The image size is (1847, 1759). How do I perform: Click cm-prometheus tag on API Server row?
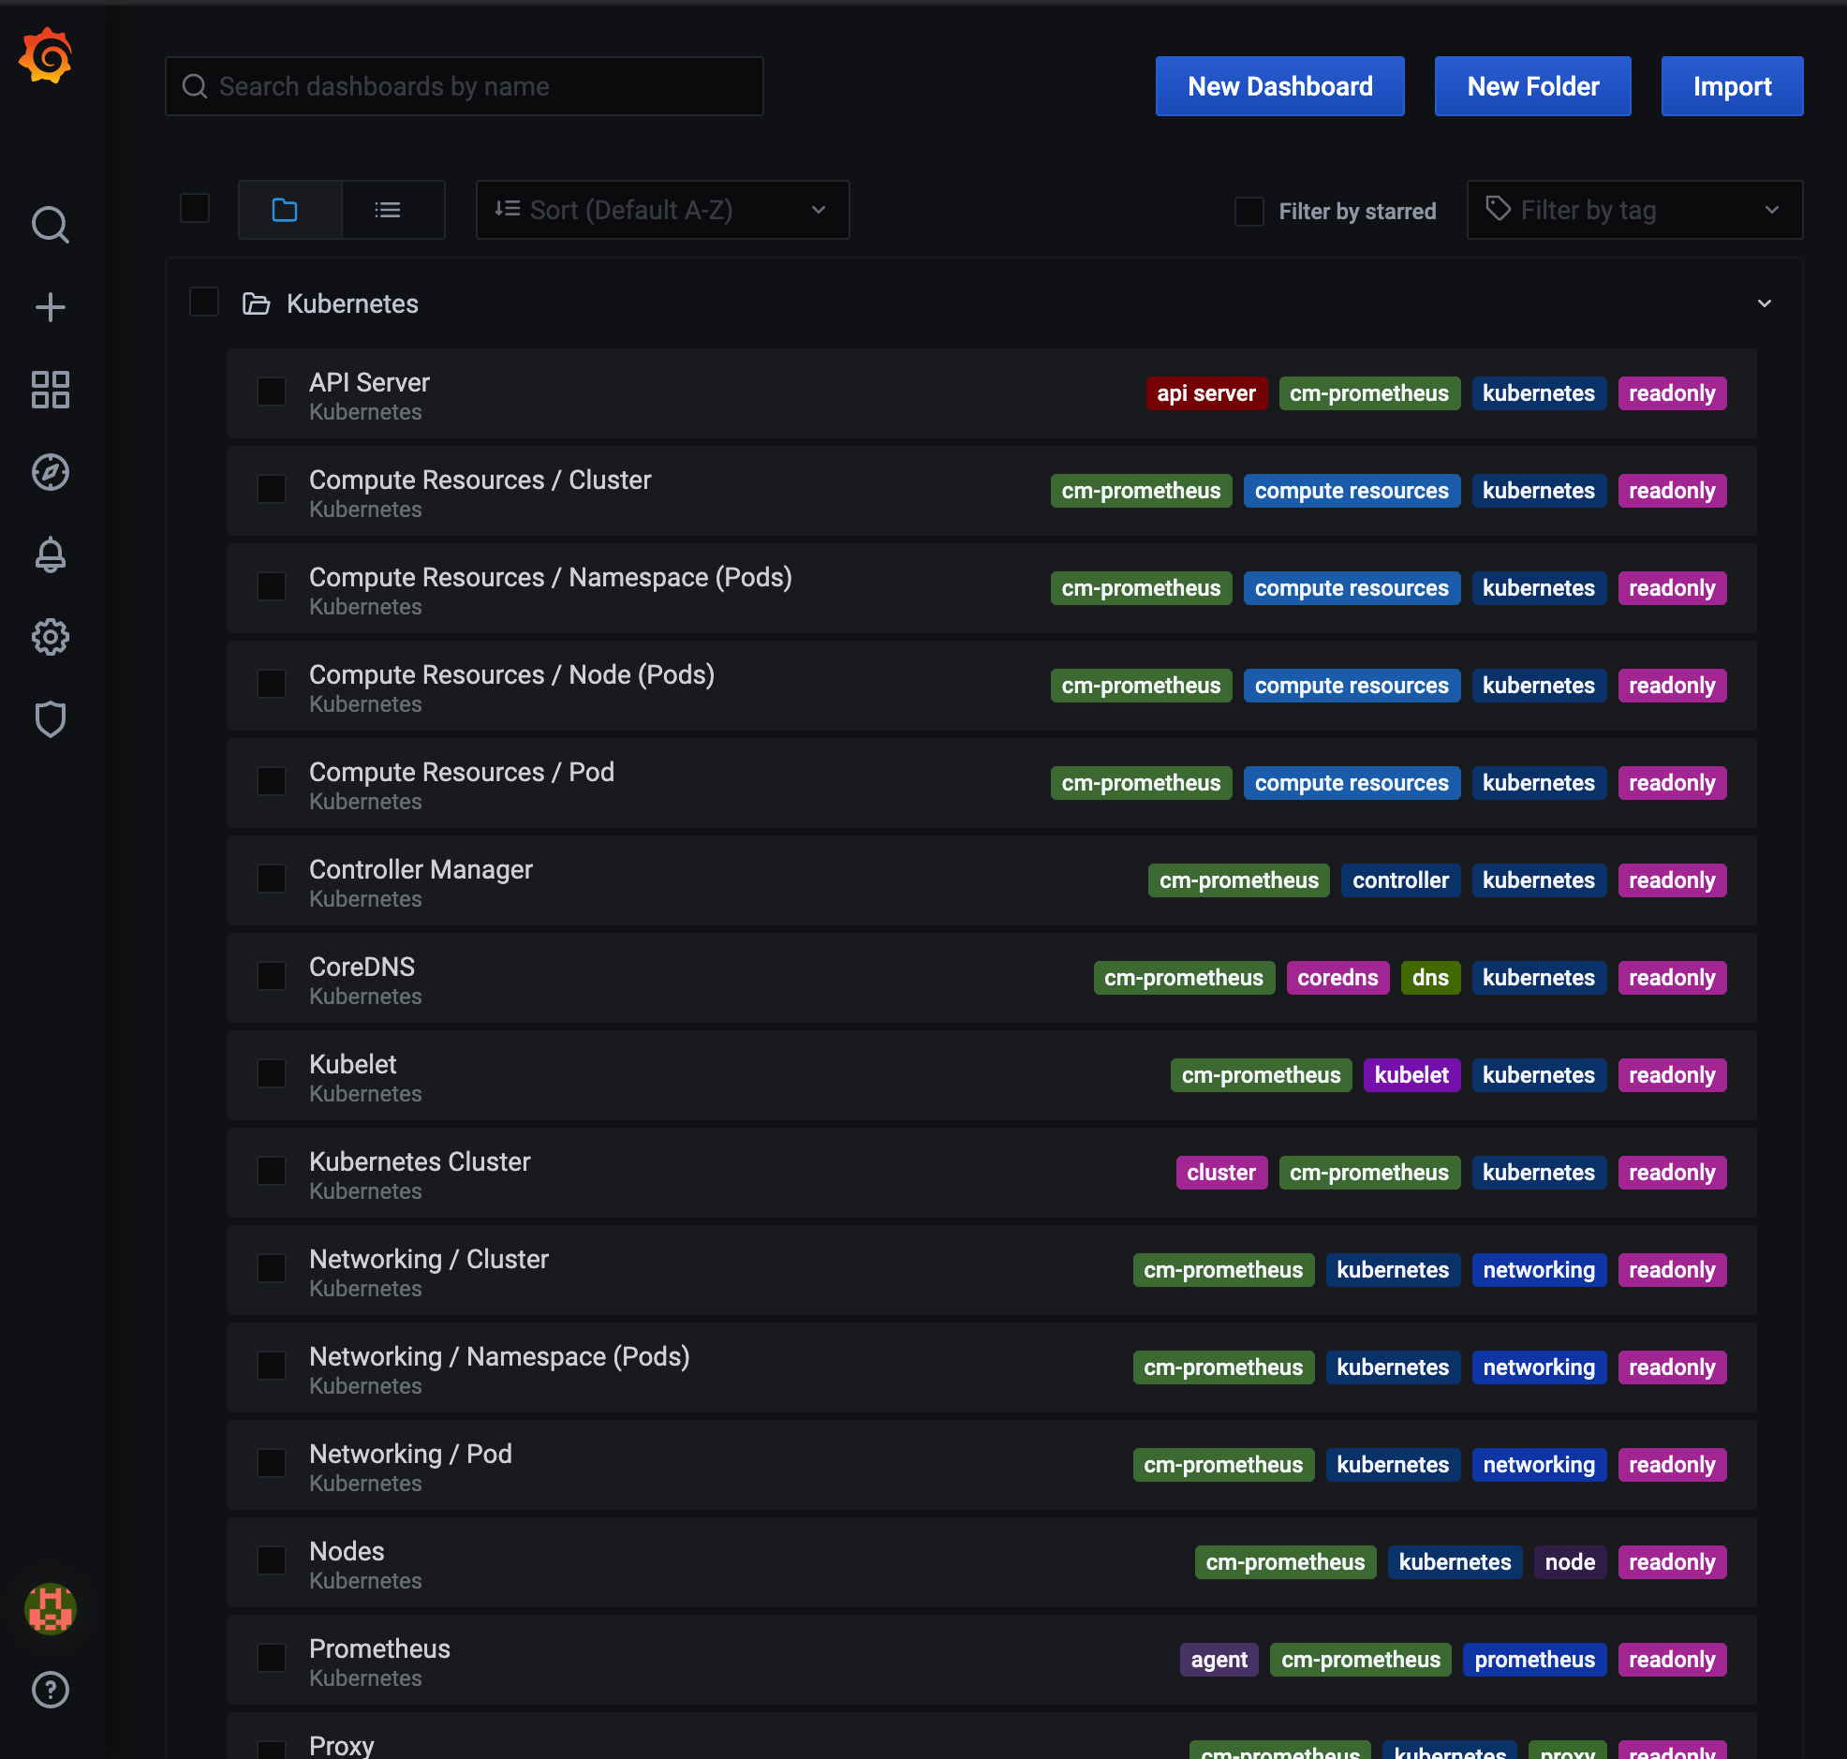[1368, 393]
